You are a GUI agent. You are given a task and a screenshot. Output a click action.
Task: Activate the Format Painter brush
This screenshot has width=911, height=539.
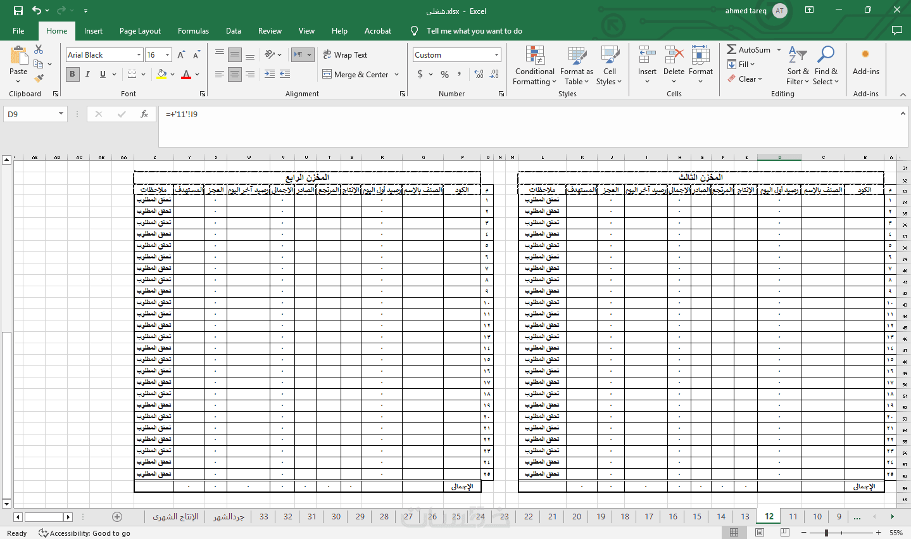[x=39, y=79]
